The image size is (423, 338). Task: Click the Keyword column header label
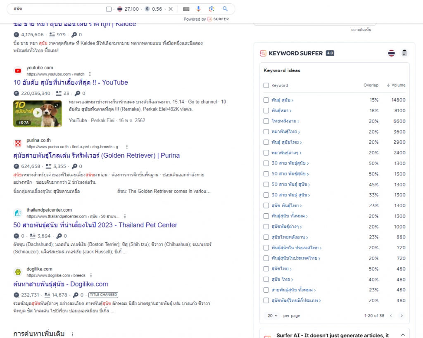(x=280, y=85)
